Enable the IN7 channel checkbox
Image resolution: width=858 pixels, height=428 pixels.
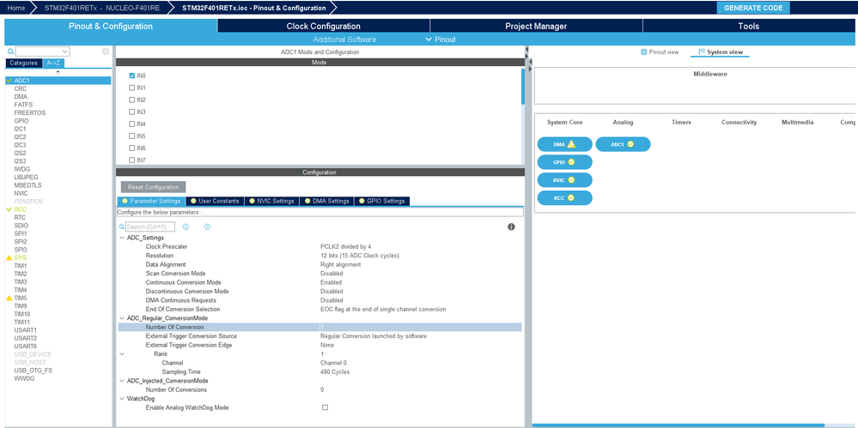pyautogui.click(x=132, y=160)
